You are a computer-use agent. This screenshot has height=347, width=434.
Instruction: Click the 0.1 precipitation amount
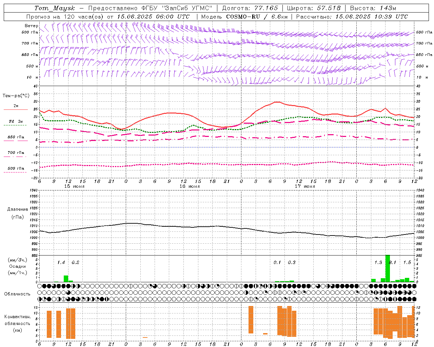click(x=277, y=262)
